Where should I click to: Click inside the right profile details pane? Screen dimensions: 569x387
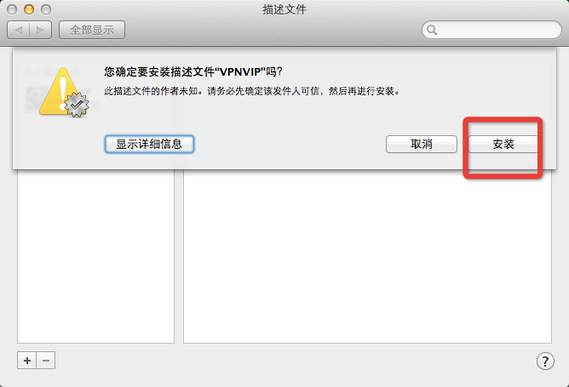367,256
